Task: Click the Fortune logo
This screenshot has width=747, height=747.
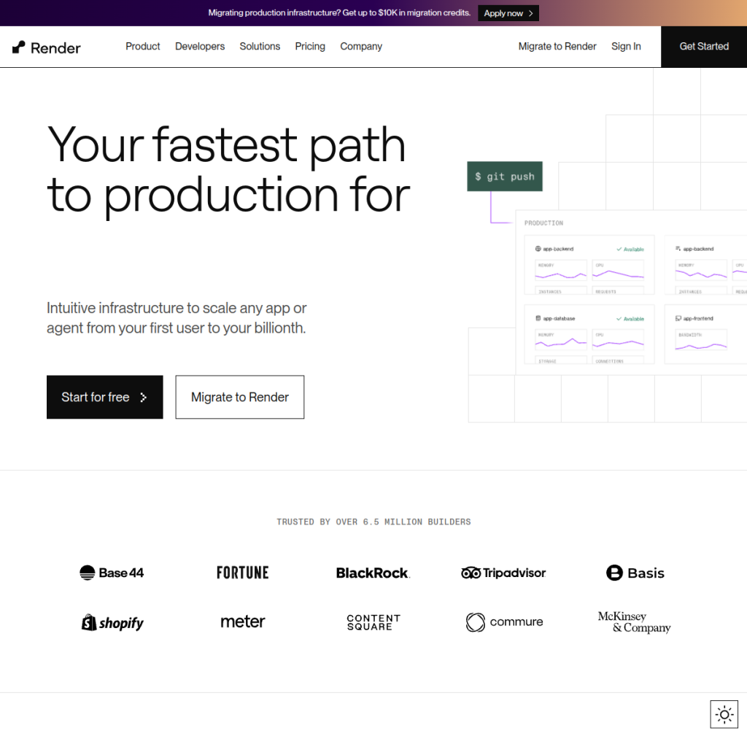Action: pos(242,572)
